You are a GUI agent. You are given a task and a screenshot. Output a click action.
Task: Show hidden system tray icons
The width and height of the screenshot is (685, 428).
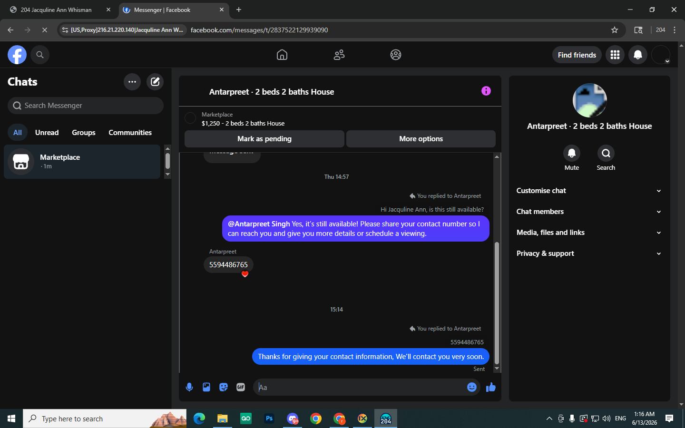549,418
